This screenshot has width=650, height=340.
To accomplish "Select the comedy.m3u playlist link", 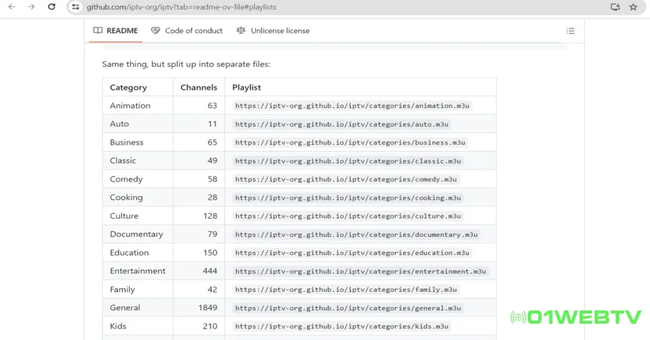I will 348,180.
